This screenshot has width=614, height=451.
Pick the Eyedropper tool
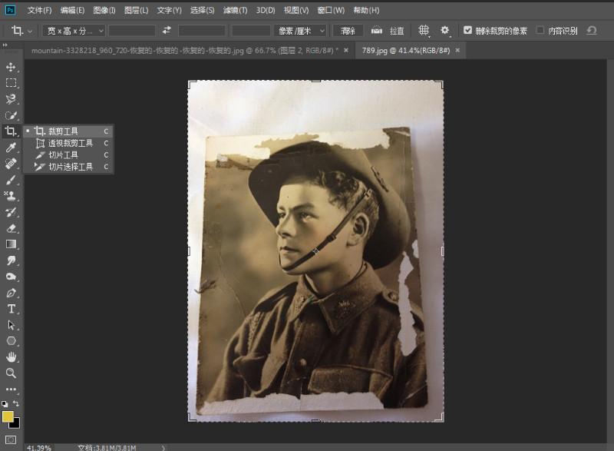point(12,147)
